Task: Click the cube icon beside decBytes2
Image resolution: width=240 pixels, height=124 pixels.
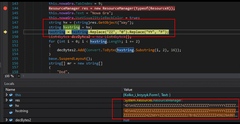Action: pos(11,120)
